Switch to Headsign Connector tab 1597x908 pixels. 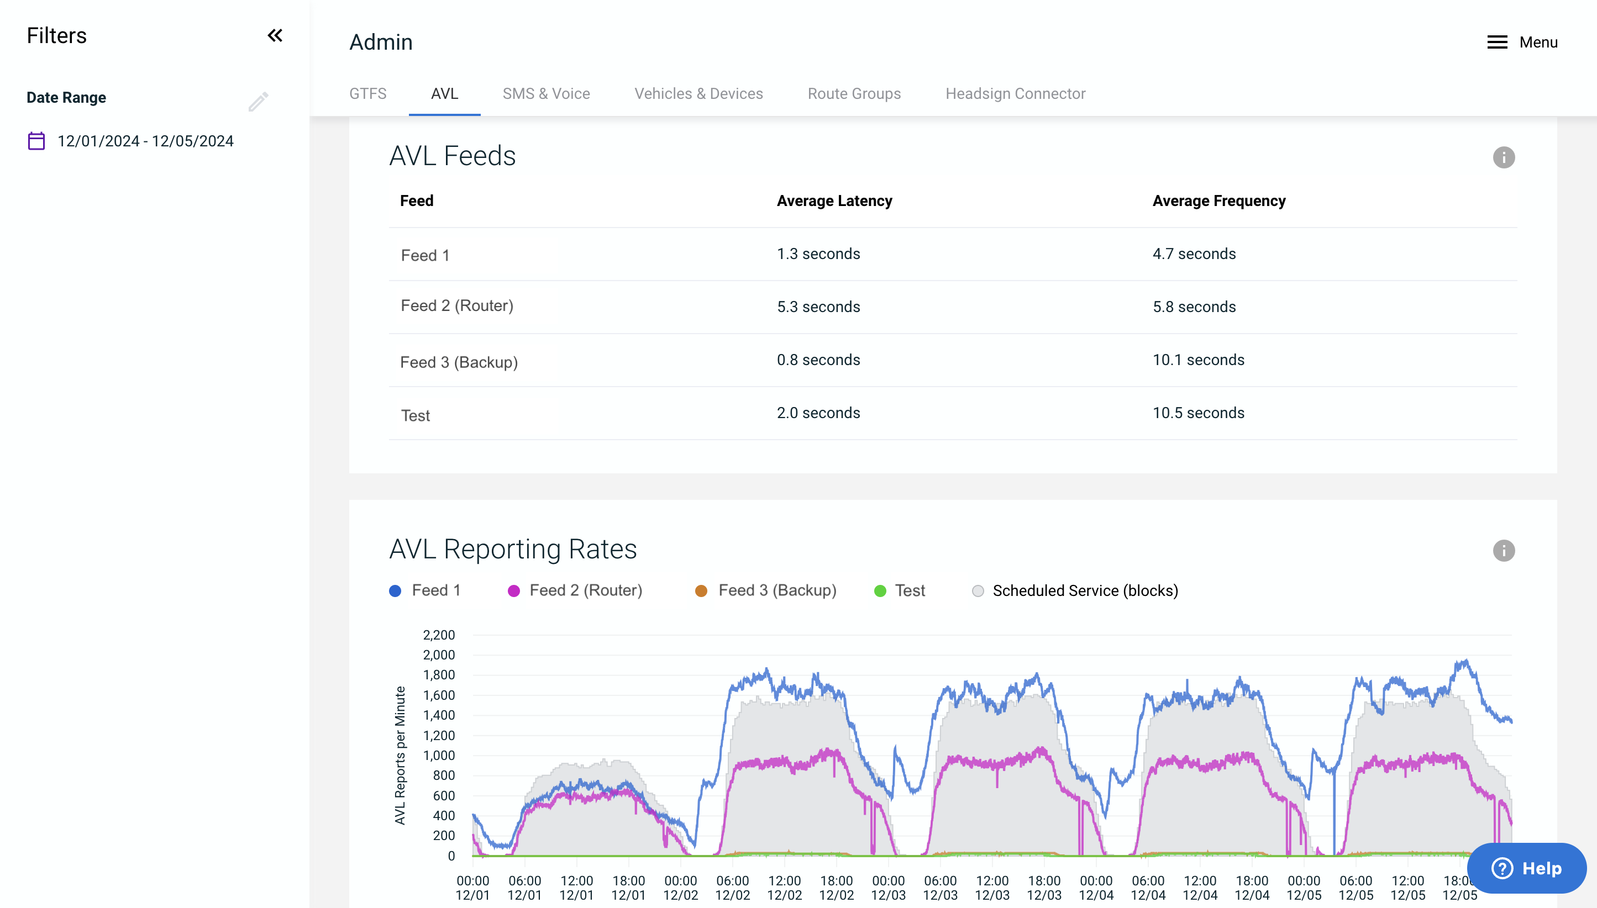[1016, 93]
